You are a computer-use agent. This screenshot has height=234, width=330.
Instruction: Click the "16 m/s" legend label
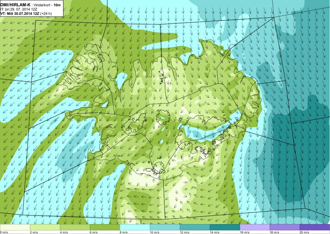click(245, 232)
